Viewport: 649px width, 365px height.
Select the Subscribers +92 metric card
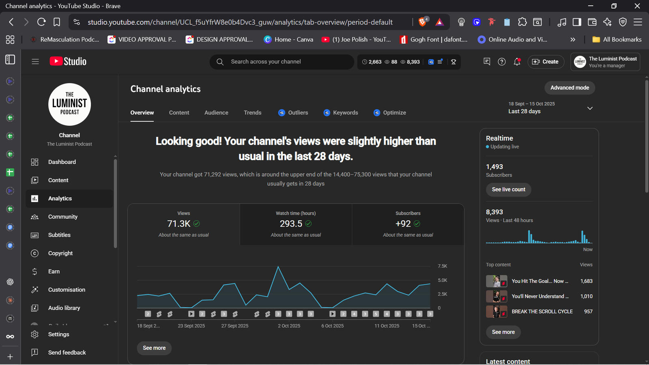coord(408,224)
